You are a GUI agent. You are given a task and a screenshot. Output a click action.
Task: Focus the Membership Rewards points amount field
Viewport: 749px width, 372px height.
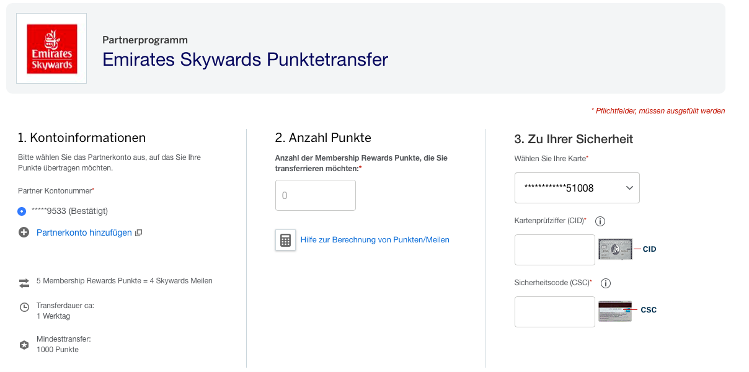pyautogui.click(x=316, y=195)
